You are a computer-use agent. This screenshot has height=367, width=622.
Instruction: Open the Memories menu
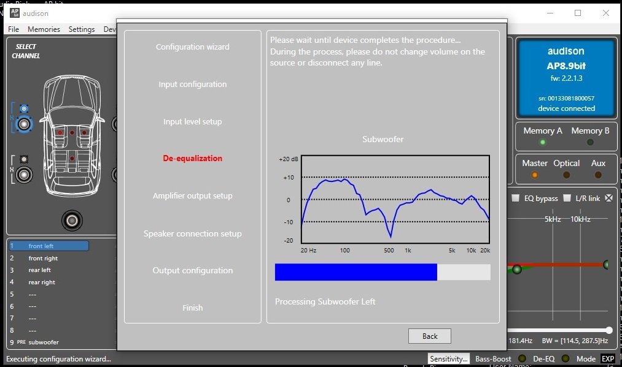[44, 29]
